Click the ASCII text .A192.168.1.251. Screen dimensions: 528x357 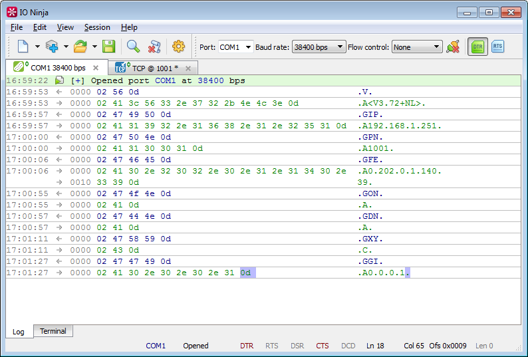[x=400, y=126]
